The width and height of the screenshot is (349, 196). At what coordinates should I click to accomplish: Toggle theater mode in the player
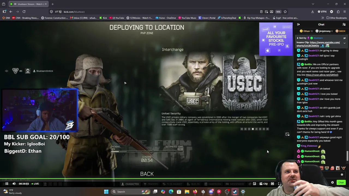tap(272, 184)
